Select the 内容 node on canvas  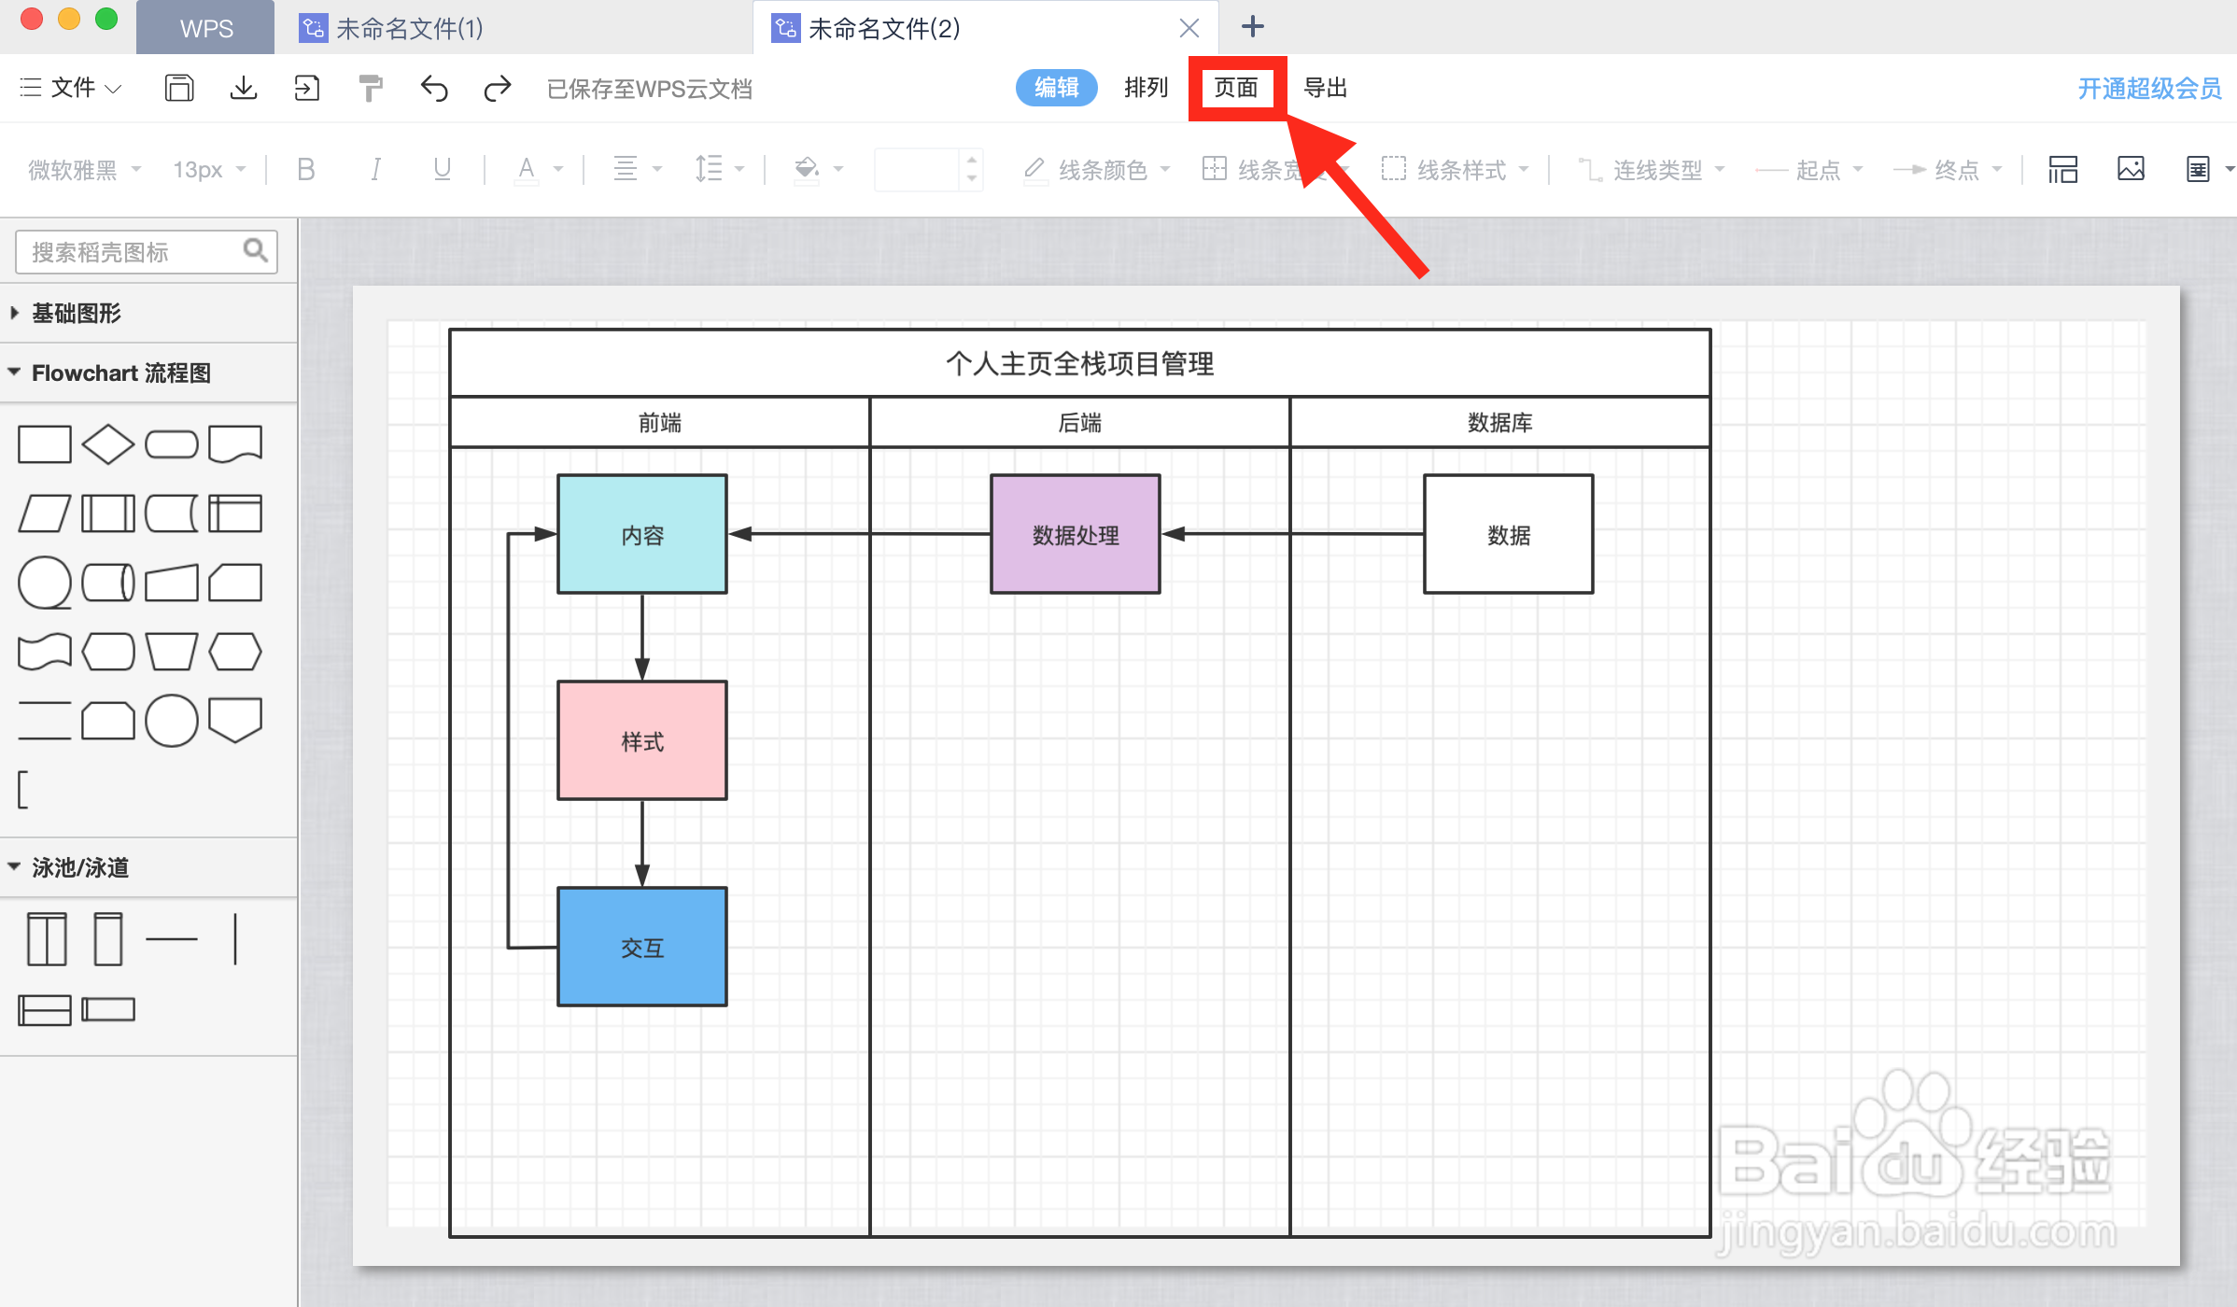[642, 534]
